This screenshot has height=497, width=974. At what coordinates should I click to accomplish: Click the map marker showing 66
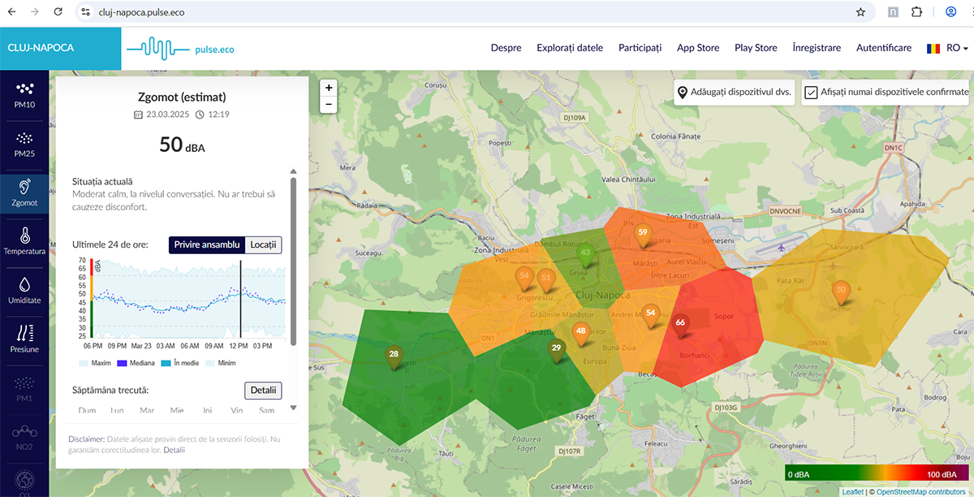point(680,323)
